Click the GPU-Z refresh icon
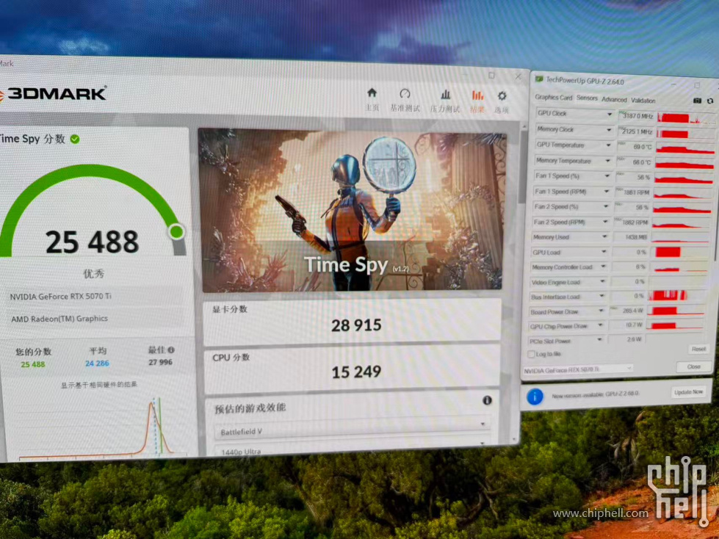 [710, 101]
